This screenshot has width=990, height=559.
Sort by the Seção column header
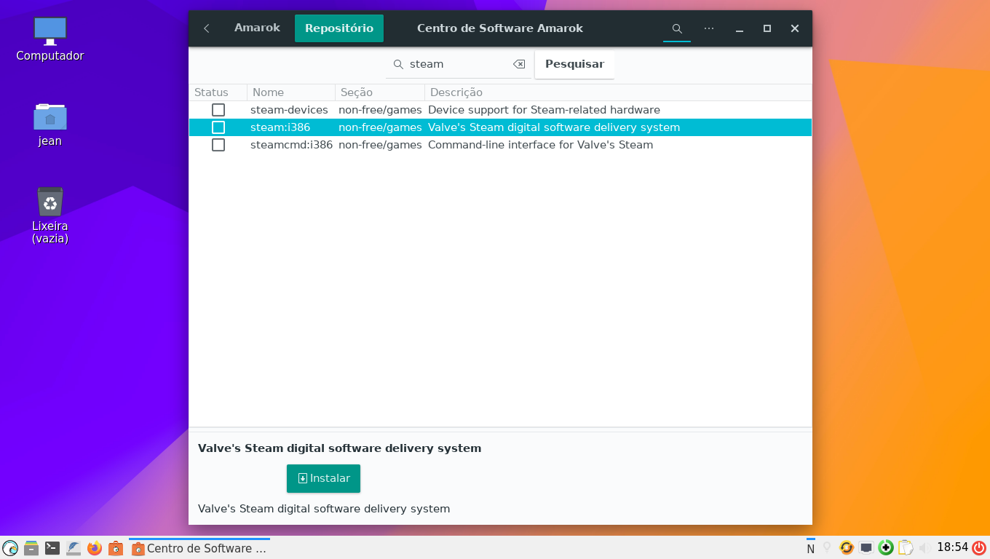[380, 92]
